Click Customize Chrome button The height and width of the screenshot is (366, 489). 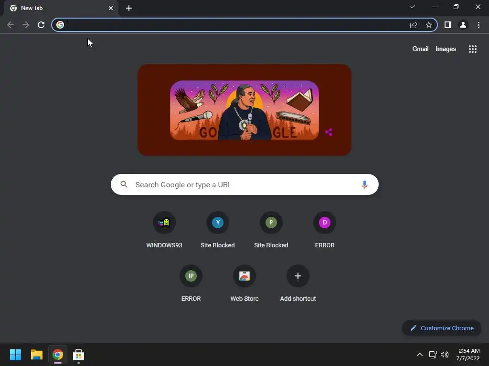tap(442, 328)
